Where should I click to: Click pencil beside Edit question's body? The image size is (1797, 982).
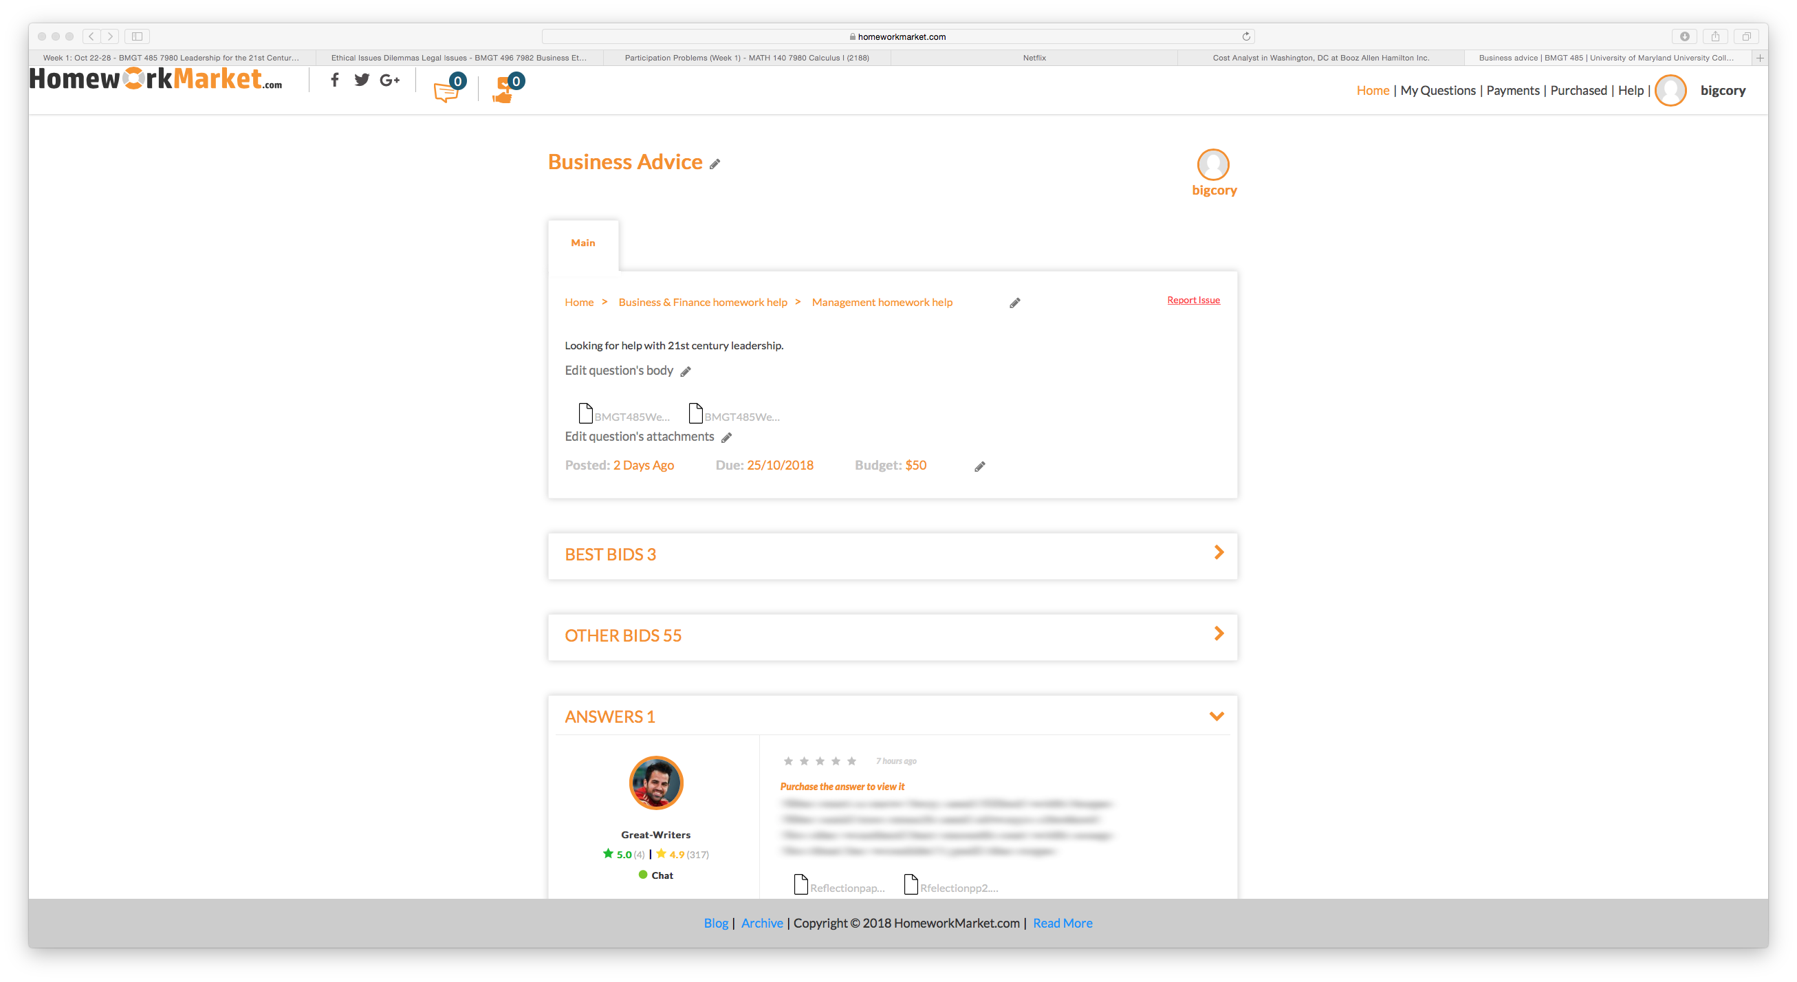[685, 372]
